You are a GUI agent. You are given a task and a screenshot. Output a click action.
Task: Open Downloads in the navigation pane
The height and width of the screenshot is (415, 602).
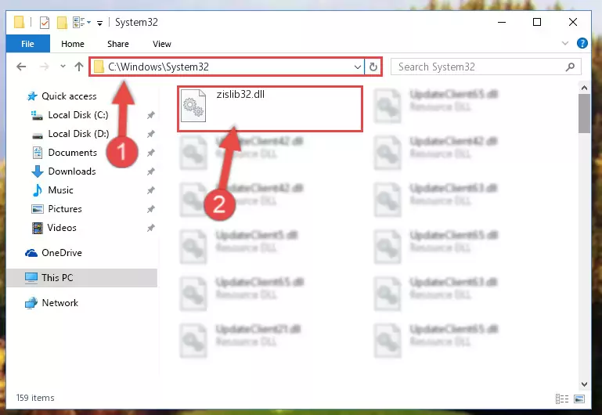[72, 171]
